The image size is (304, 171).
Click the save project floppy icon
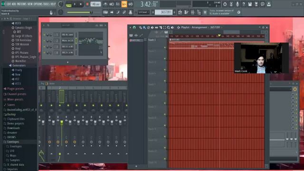[250, 4]
